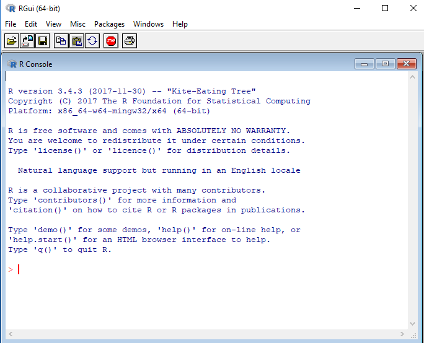Click the red STOP computation icon
The width and height of the screenshot is (424, 343).
click(111, 41)
